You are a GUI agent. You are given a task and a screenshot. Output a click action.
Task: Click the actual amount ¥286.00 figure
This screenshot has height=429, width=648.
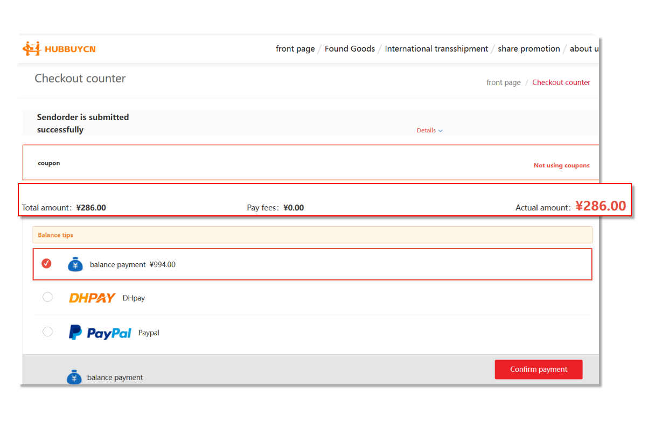(x=600, y=206)
